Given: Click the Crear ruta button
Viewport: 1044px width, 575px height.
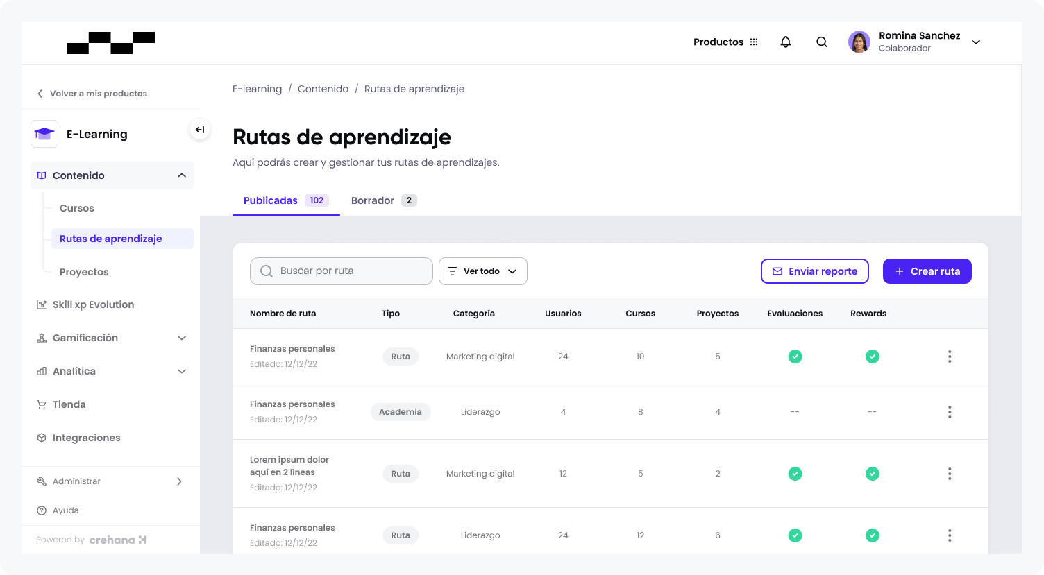Looking at the screenshot, I should [x=927, y=271].
